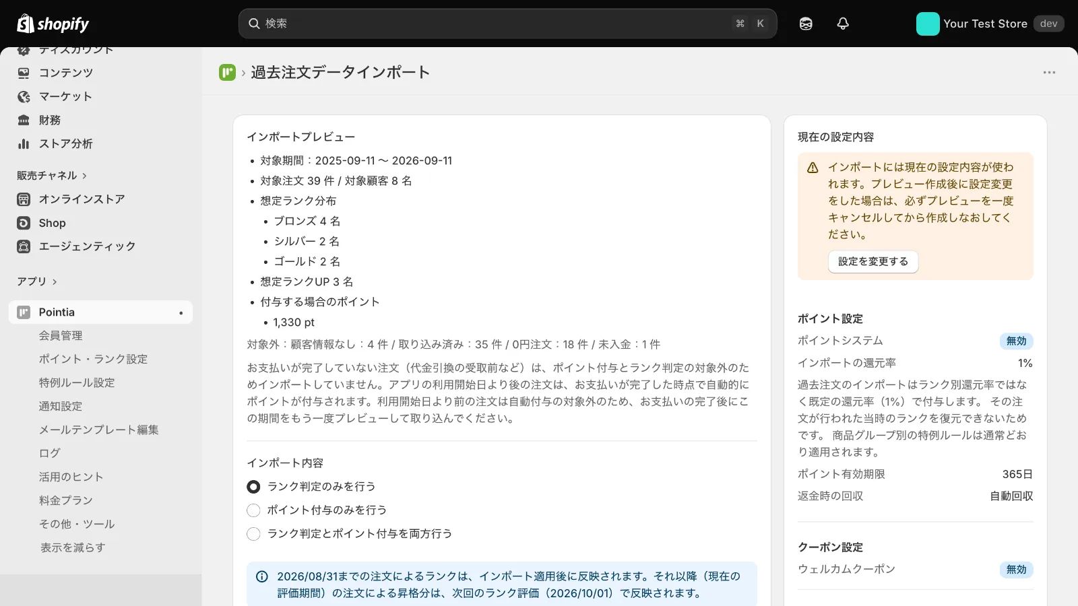This screenshot has height=606, width=1078.
Task: Click the 無効 badge for ポイントシステム
Action: [x=1016, y=341]
